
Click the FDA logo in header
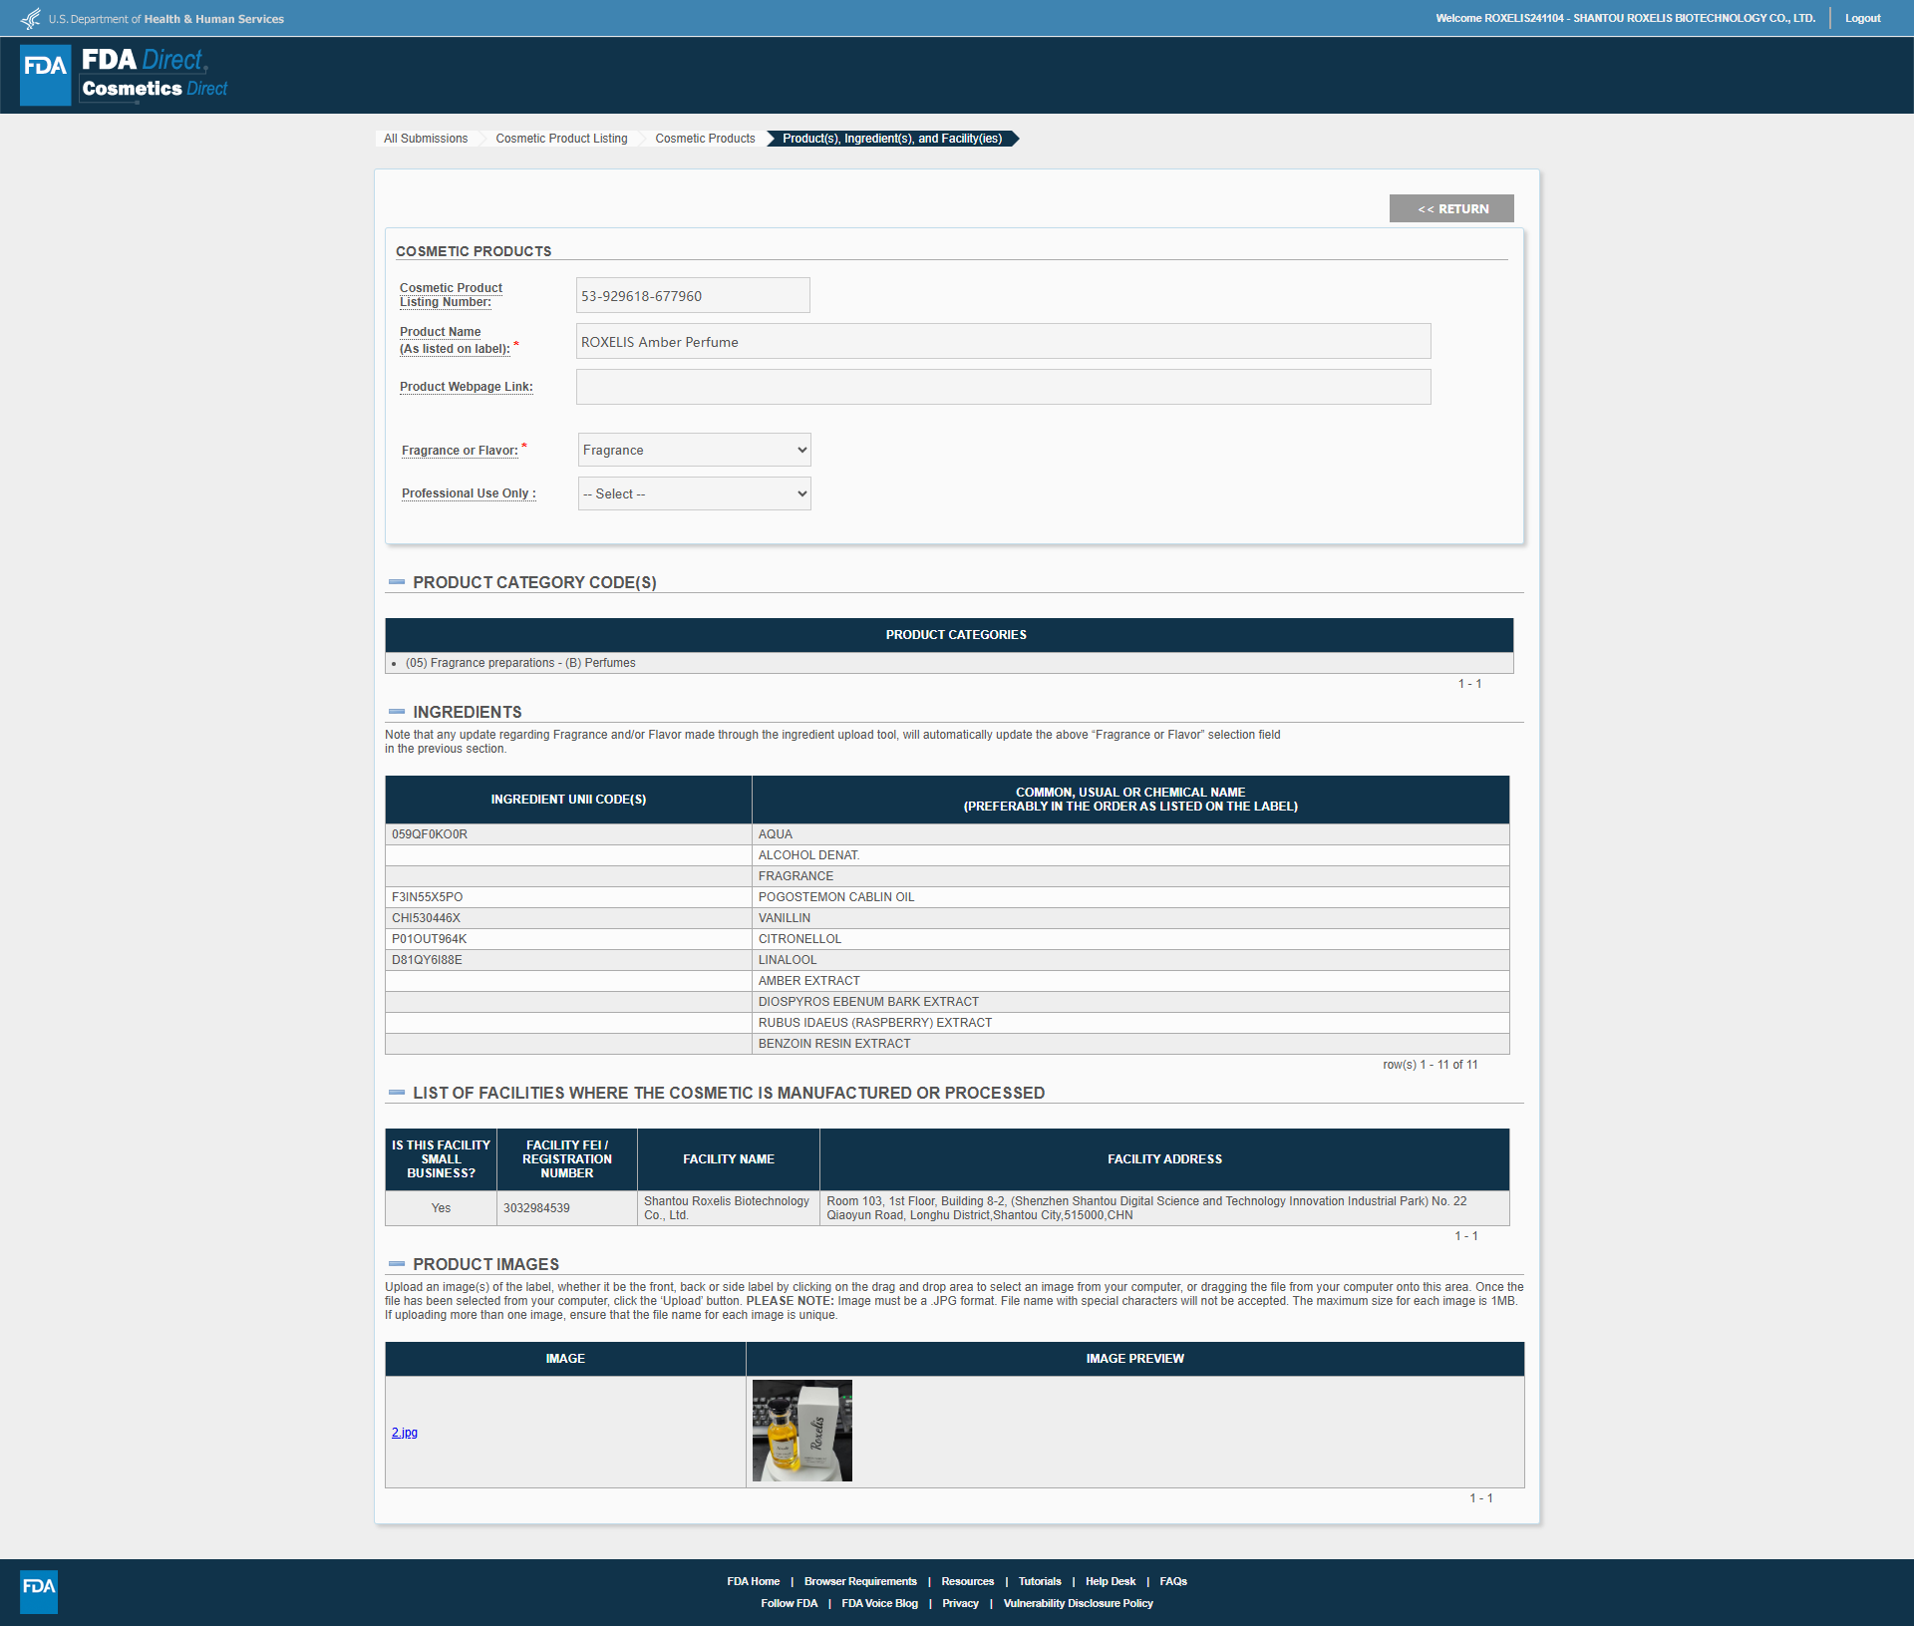(46, 75)
